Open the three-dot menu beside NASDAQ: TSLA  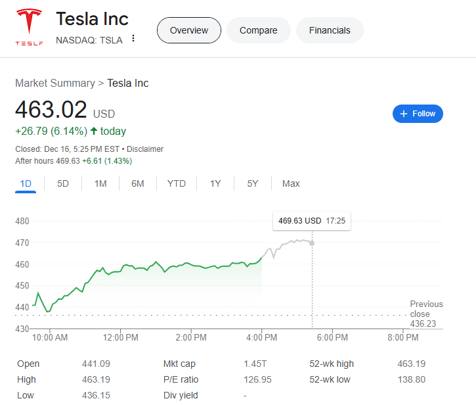(133, 39)
